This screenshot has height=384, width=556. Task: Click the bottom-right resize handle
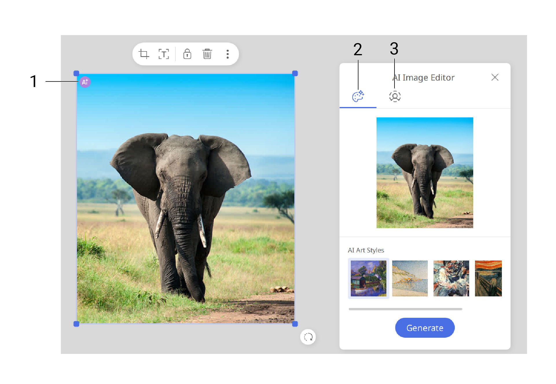coord(295,324)
